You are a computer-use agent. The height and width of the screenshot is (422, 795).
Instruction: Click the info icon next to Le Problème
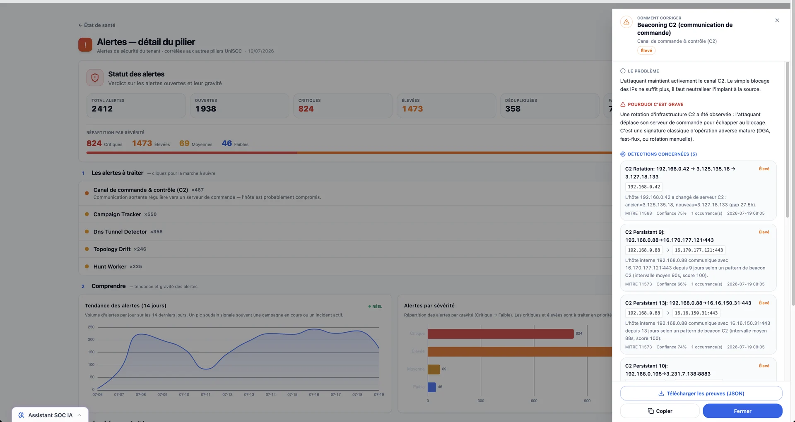623,71
